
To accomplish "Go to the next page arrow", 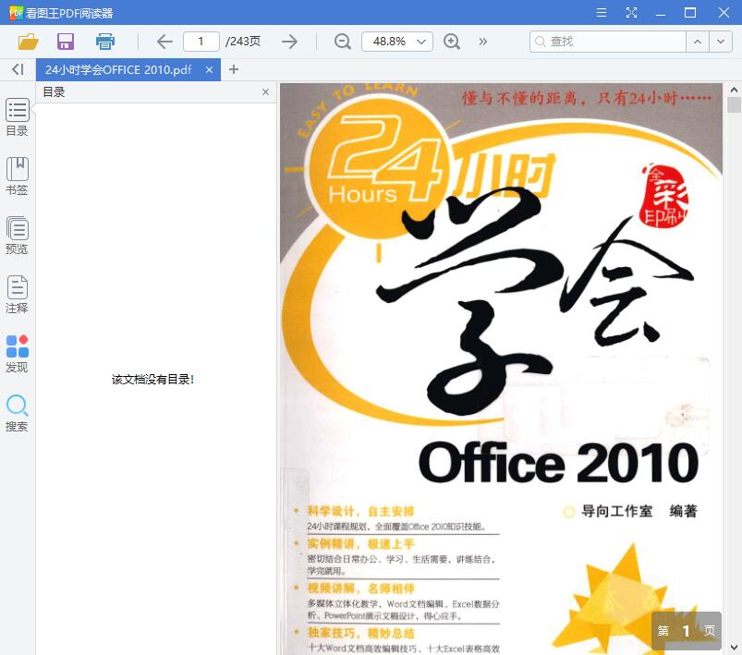I will tap(289, 42).
